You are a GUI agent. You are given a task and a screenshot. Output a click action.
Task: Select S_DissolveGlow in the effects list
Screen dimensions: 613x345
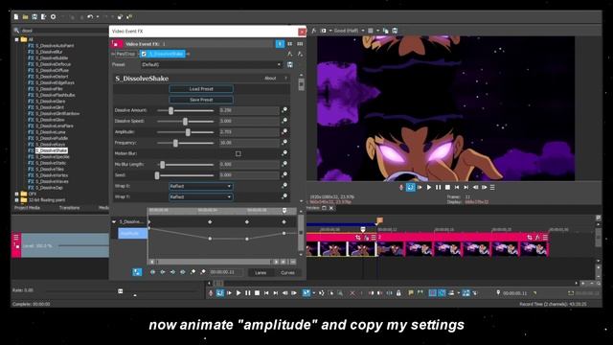coord(50,120)
